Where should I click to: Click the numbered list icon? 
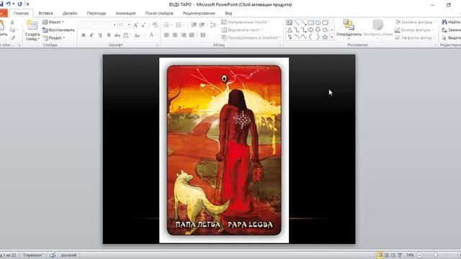[x=179, y=25]
